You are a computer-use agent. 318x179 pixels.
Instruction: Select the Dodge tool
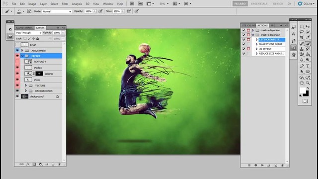[308, 60]
